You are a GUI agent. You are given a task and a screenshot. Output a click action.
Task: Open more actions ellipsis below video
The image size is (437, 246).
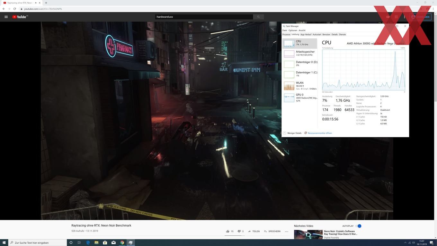coord(286,232)
